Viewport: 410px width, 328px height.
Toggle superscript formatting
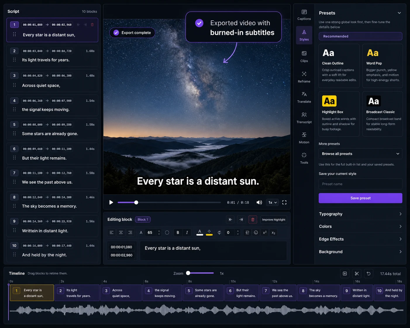pyautogui.click(x=265, y=232)
